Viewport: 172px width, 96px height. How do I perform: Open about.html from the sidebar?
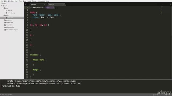pos(9,20)
